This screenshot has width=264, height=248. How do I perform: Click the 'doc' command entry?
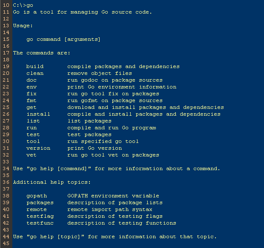[x=32, y=80]
